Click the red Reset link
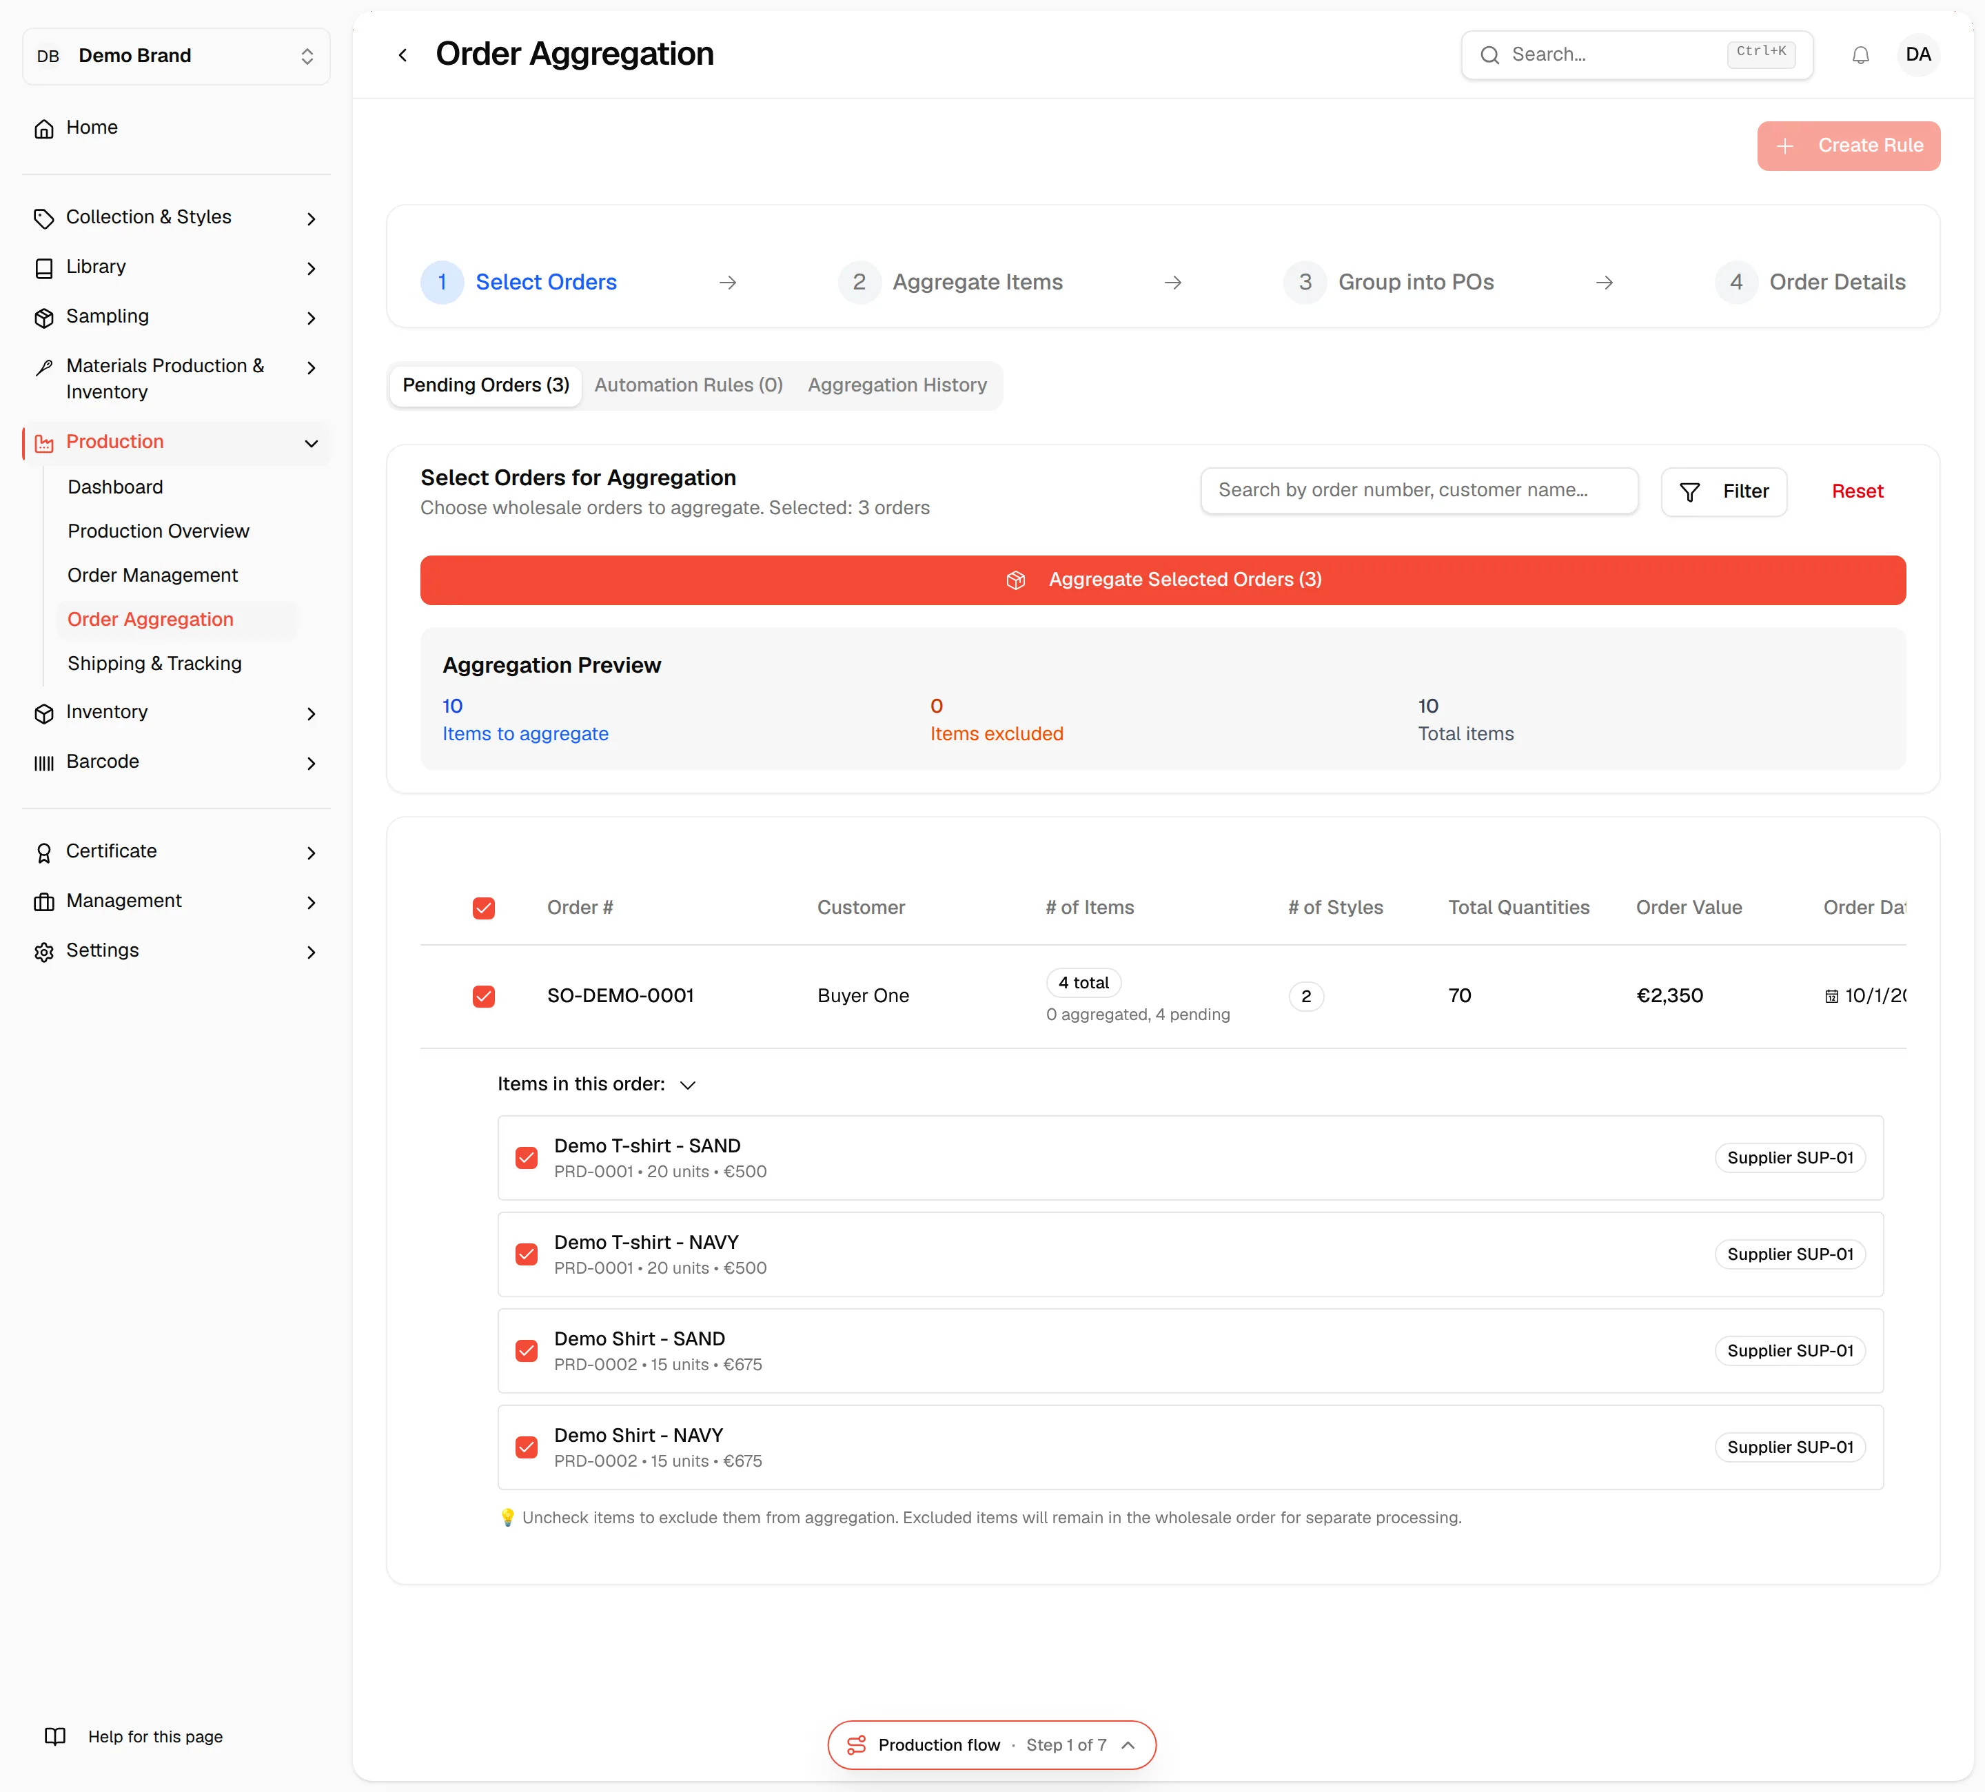Image resolution: width=1985 pixels, height=1792 pixels. [x=1857, y=491]
